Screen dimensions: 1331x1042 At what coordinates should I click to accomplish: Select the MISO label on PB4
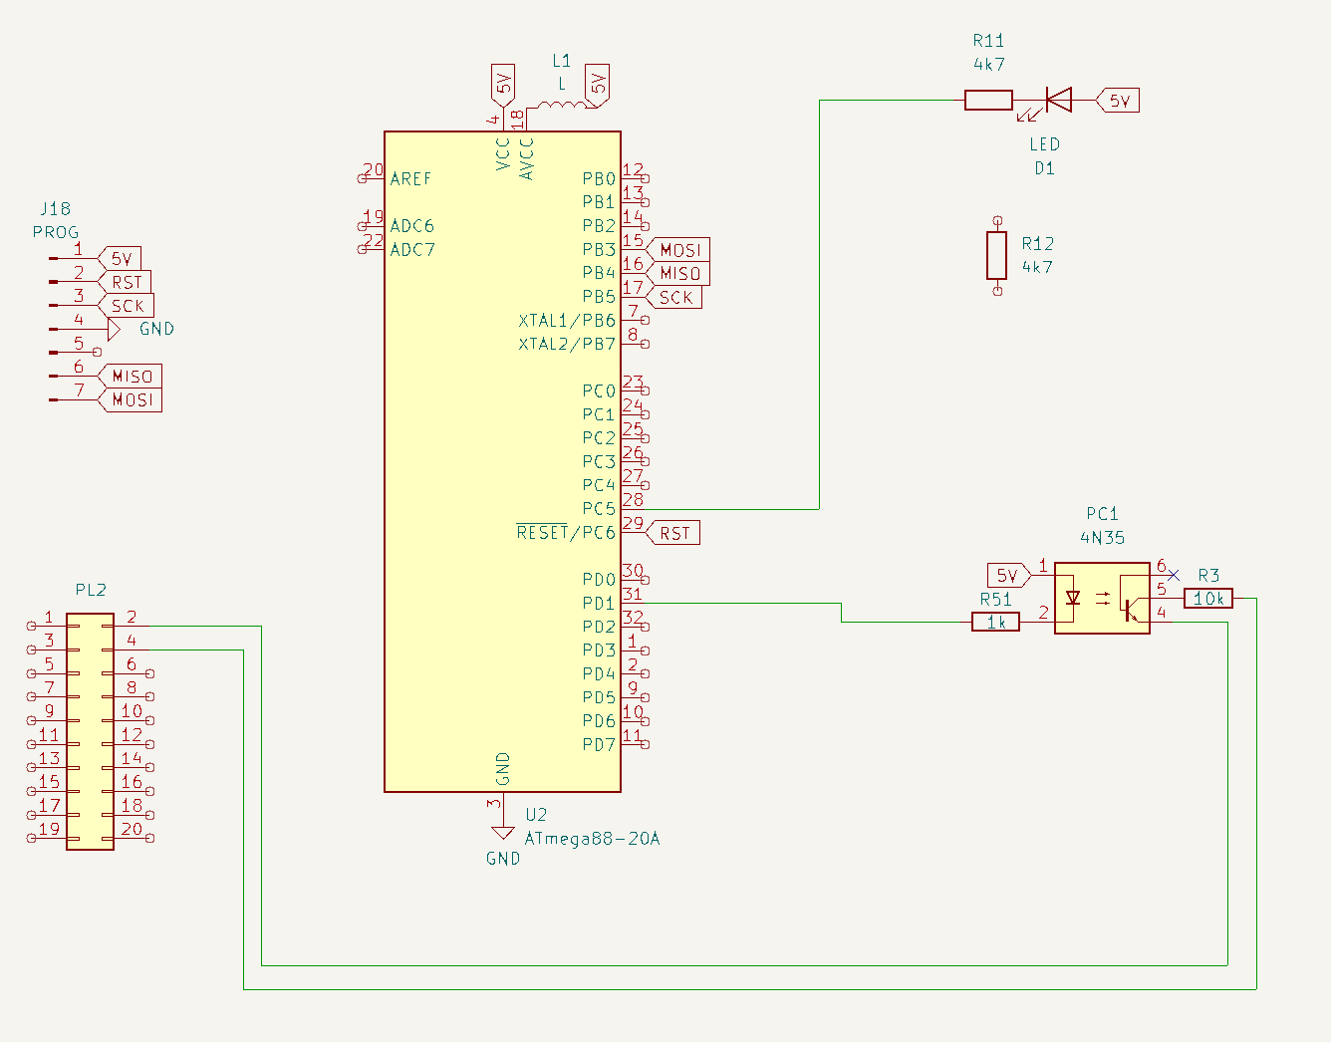pyautogui.click(x=678, y=273)
